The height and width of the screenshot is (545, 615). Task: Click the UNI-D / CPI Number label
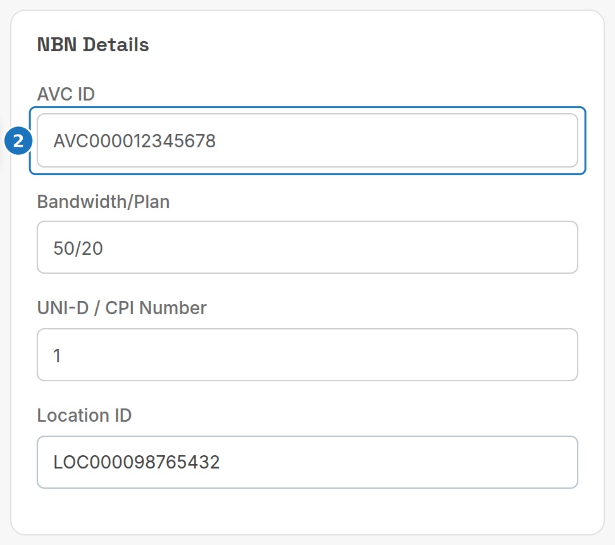click(121, 308)
